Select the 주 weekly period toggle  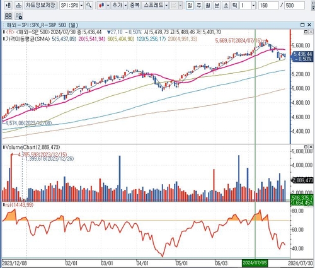[x=198, y=5]
